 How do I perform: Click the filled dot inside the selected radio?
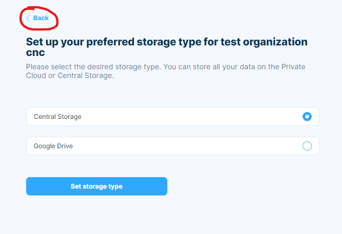307,117
